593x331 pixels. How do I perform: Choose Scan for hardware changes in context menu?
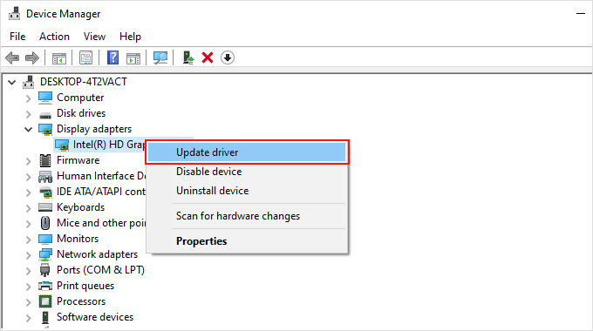pyautogui.click(x=247, y=216)
